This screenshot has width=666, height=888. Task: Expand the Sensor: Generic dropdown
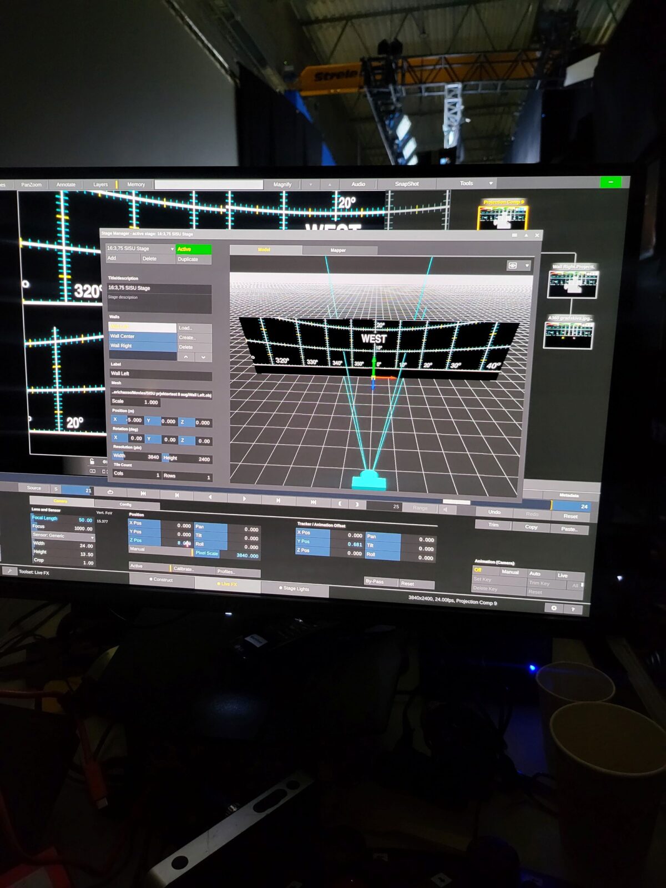point(63,536)
